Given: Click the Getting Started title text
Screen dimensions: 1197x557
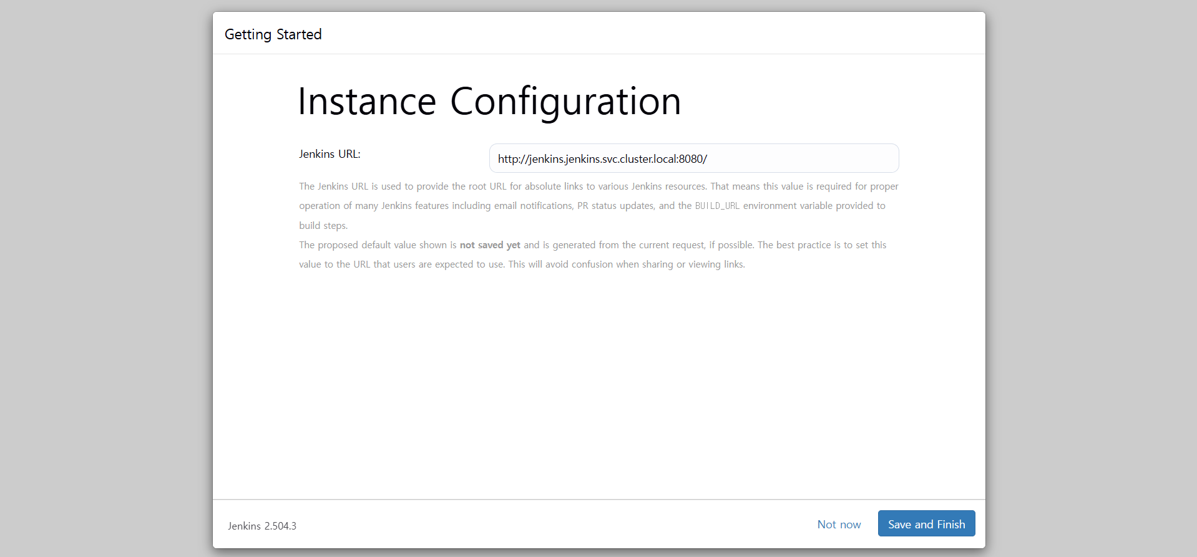Looking at the screenshot, I should pyautogui.click(x=273, y=34).
